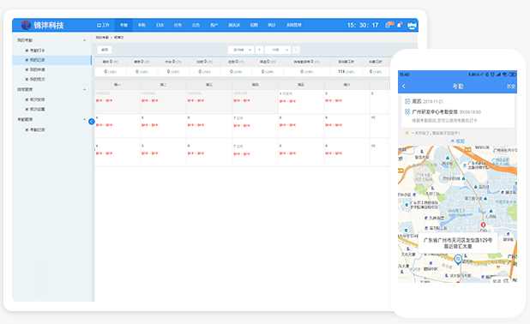Collapse the 我的考勤 sidebar section
The height and width of the screenshot is (324, 530).
(85, 40)
